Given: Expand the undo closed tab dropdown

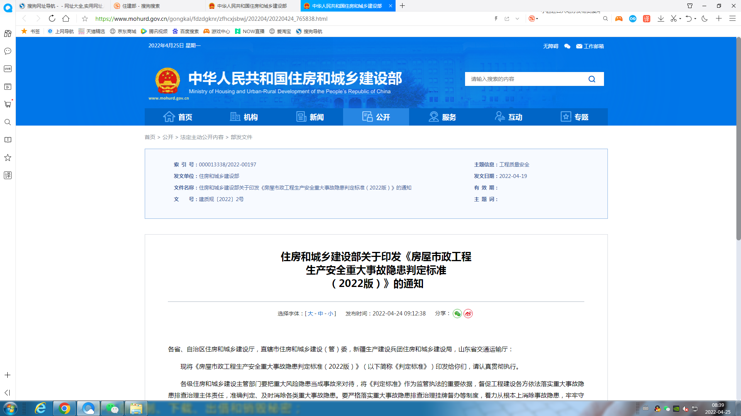Looking at the screenshot, I should (695, 18).
